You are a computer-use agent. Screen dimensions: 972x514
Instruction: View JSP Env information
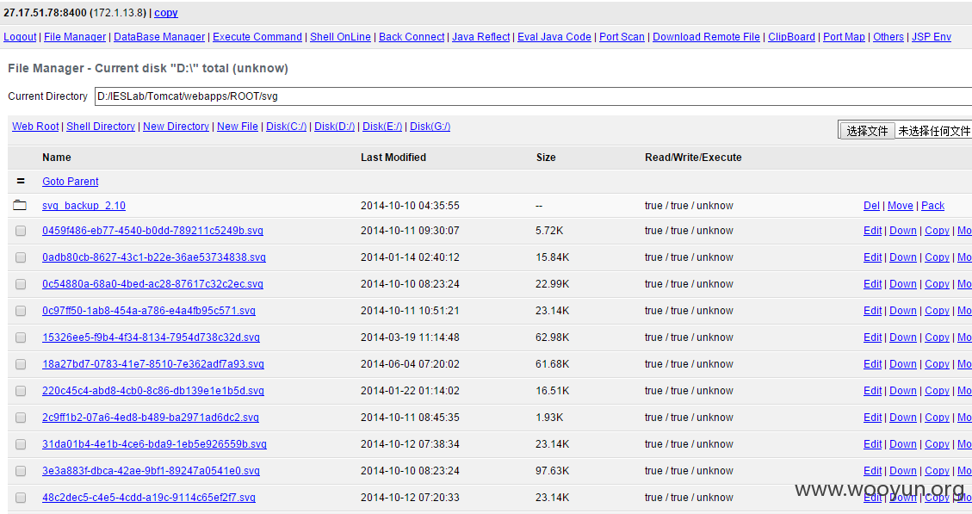point(931,36)
